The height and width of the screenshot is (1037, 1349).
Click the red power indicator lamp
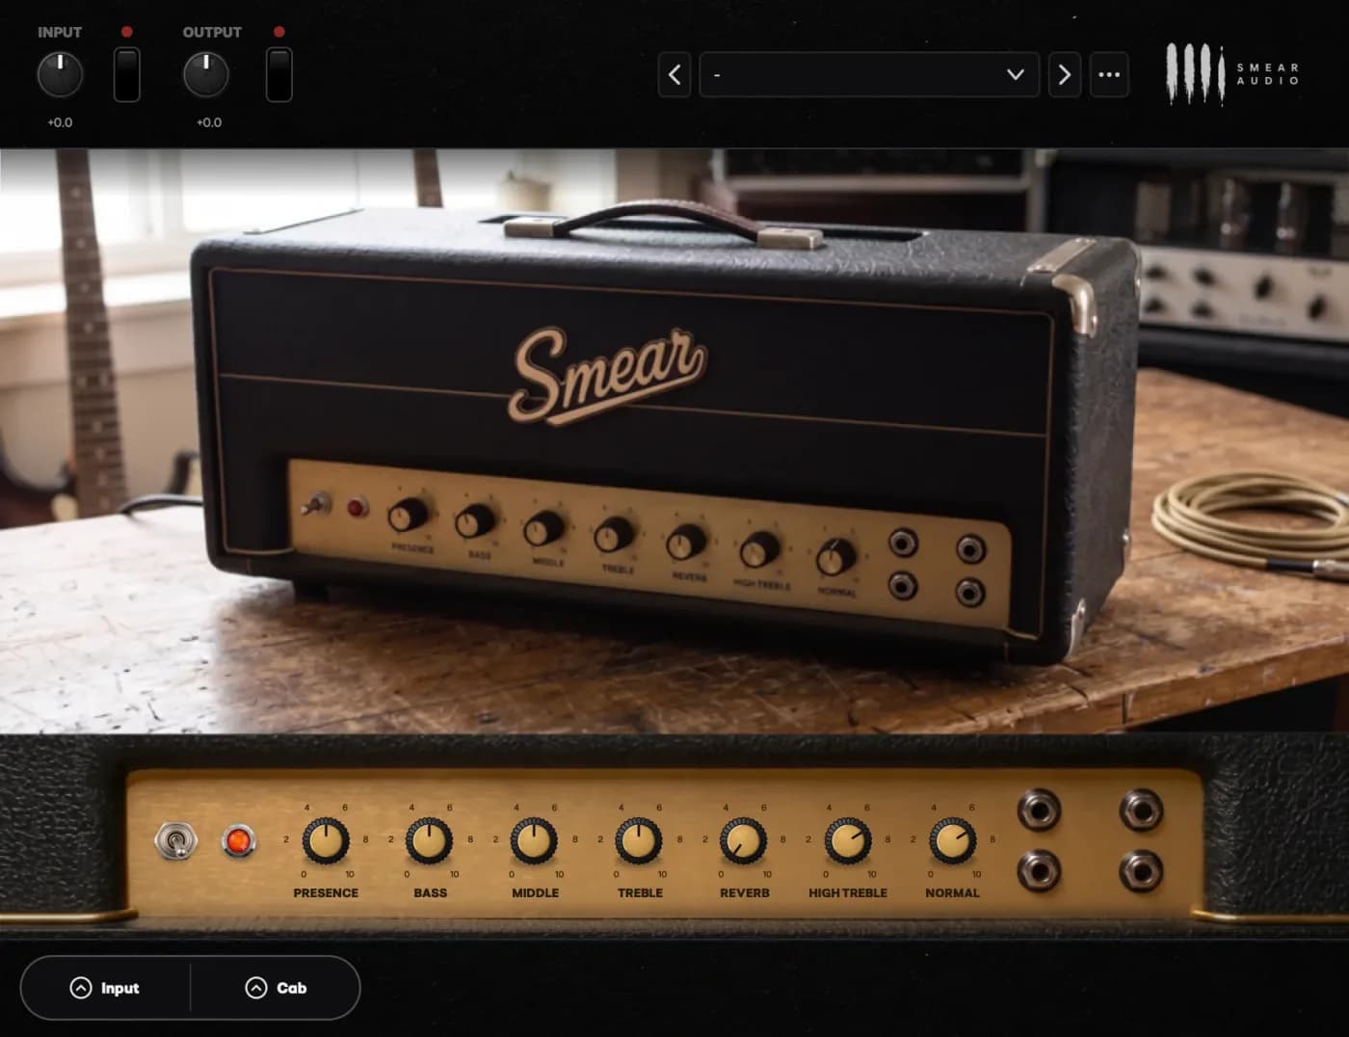pos(238,841)
